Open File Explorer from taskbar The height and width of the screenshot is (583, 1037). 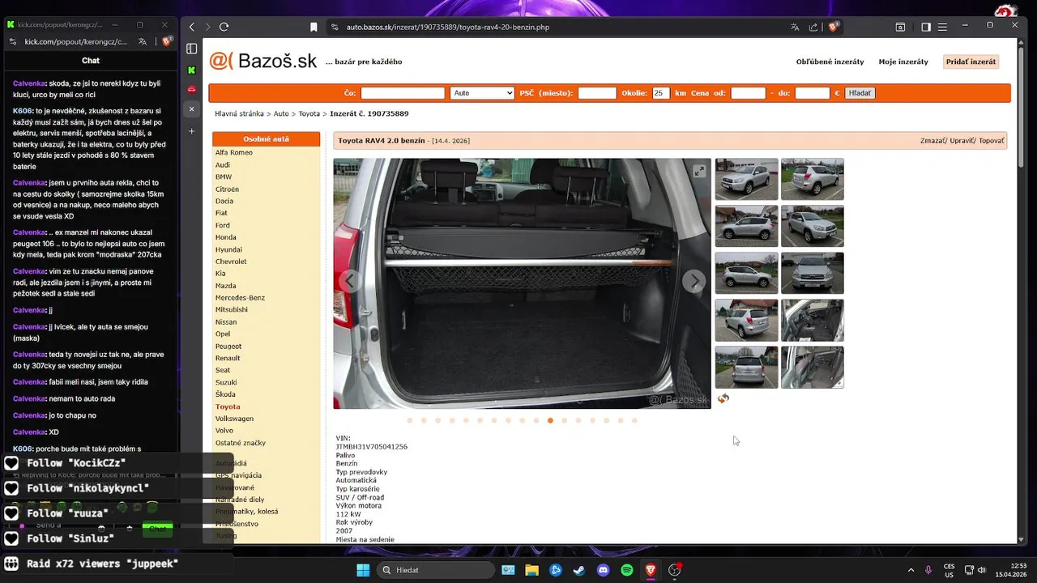[x=531, y=570]
